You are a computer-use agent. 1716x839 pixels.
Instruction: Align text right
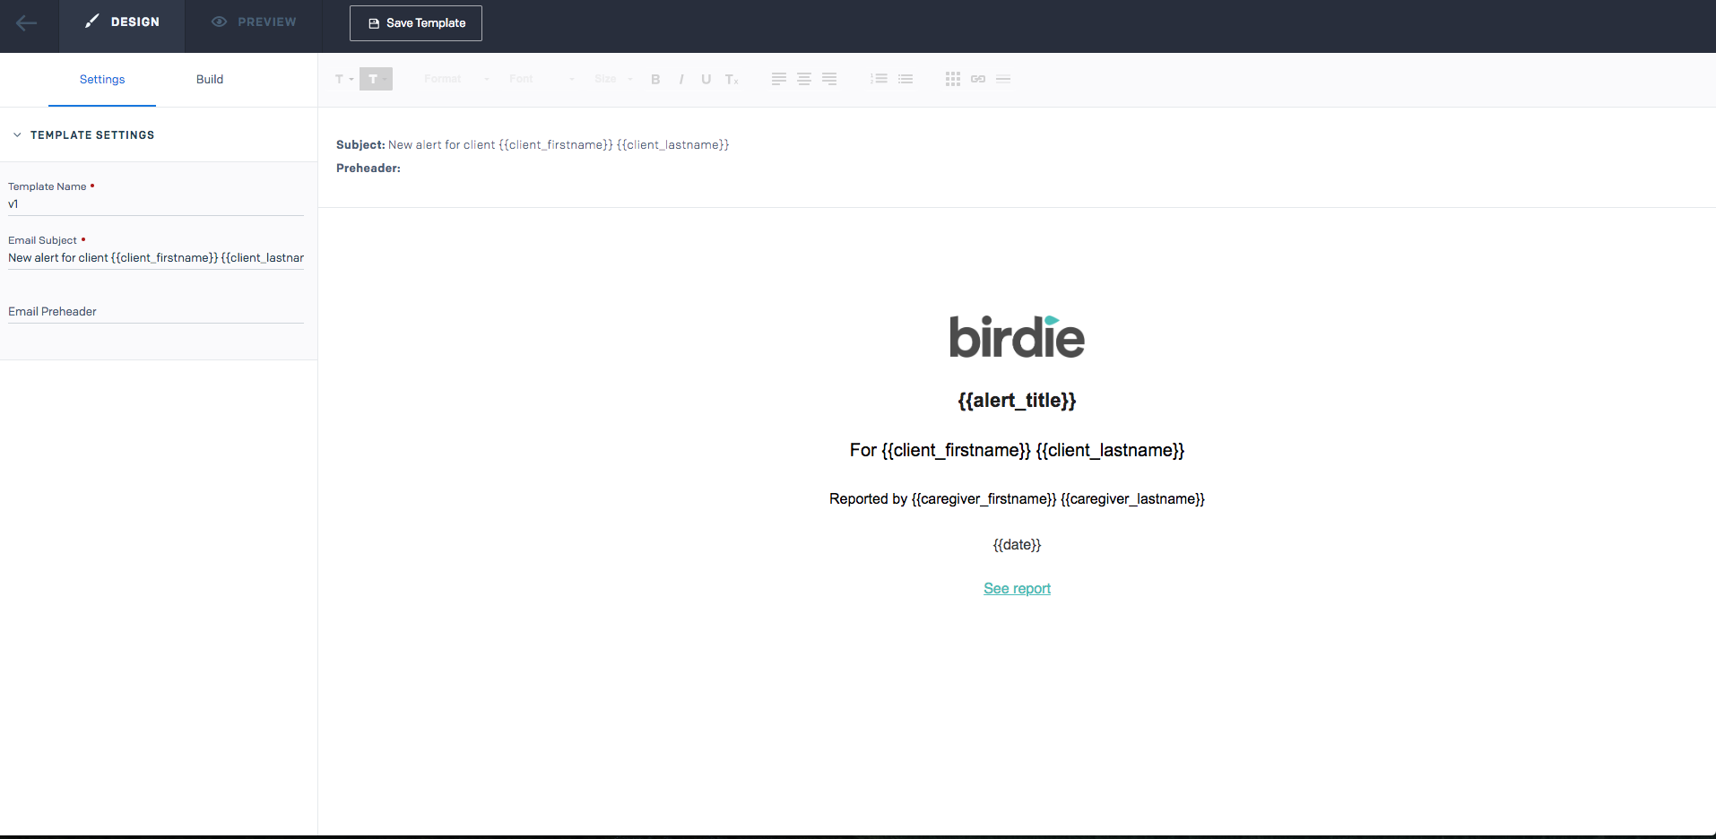point(829,79)
